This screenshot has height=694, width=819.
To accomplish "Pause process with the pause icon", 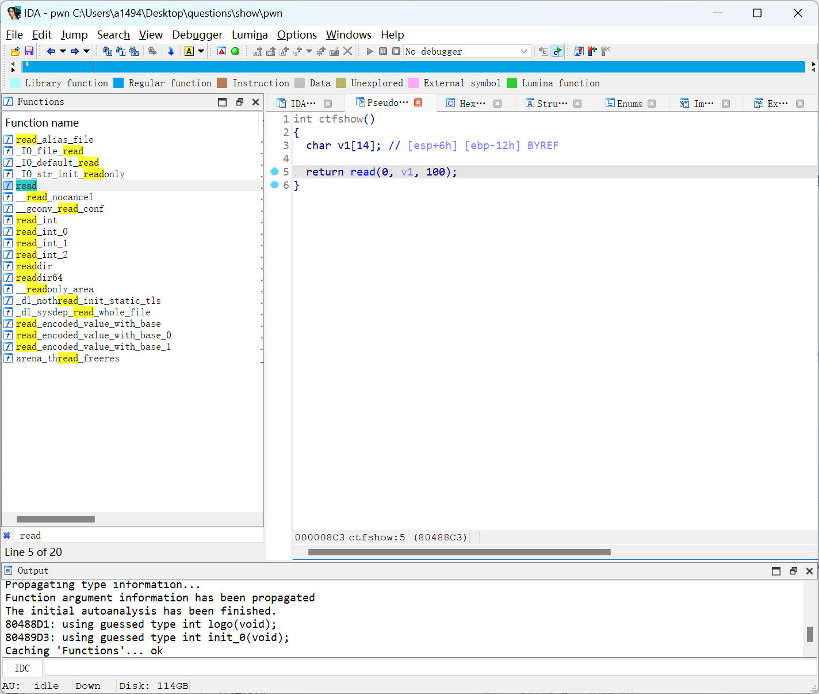I will pos(383,51).
